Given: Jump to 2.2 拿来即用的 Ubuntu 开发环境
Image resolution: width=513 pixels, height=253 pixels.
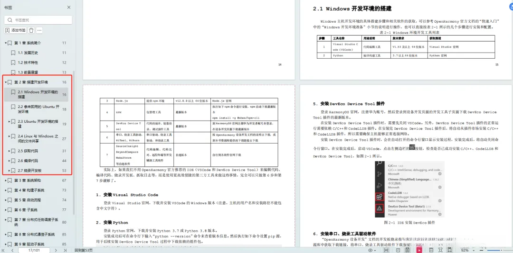Looking at the screenshot, I should pyautogui.click(x=38, y=109).
